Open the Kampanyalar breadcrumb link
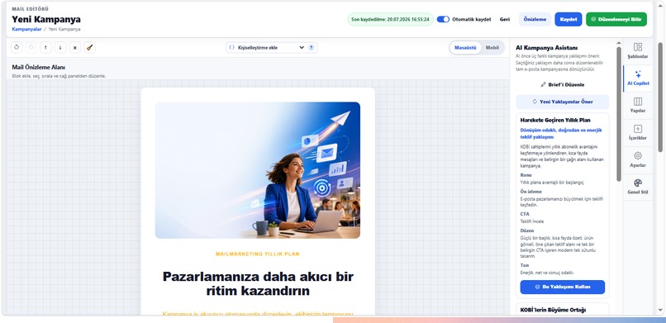The width and height of the screenshot is (666, 323). 26,29
